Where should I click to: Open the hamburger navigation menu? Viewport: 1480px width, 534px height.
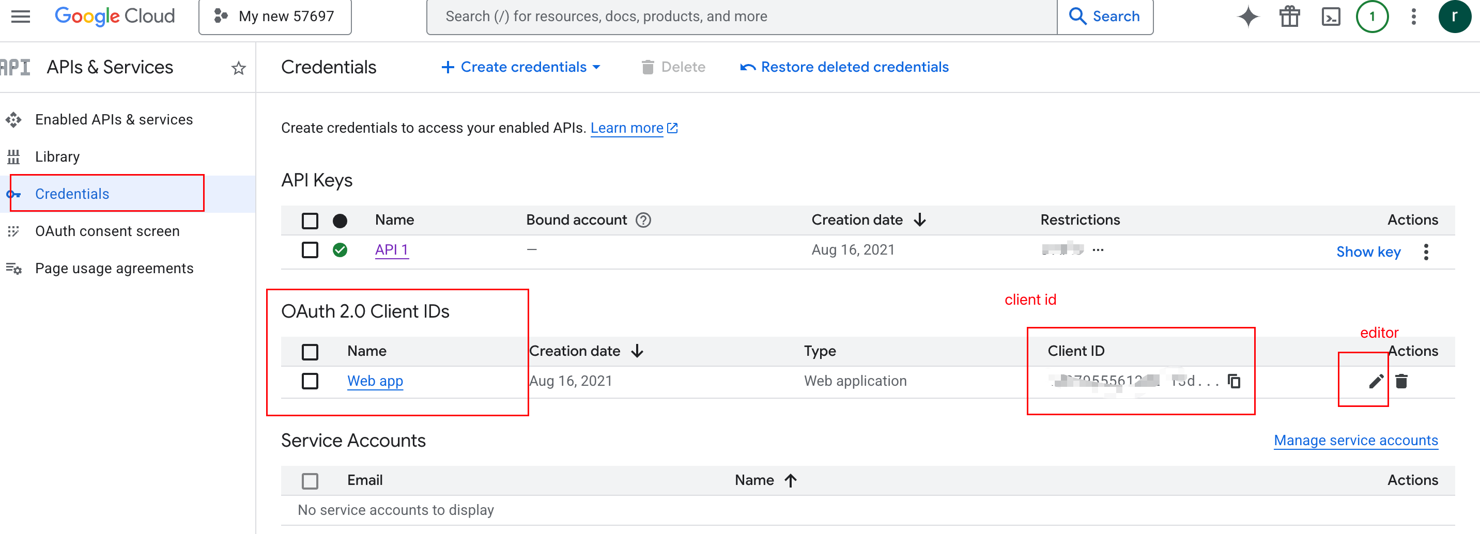[21, 17]
